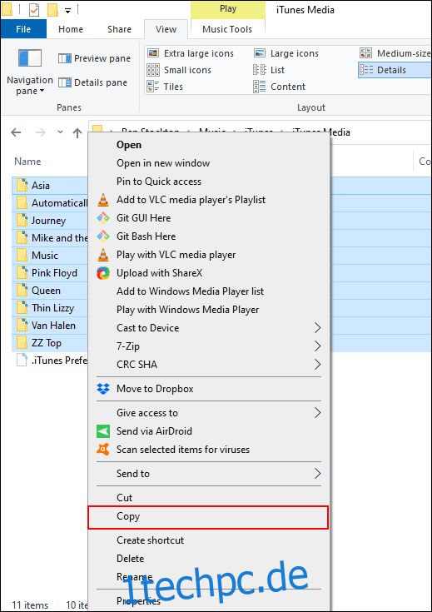
Task: Switch to the Home ribbon tab
Action: 71,29
